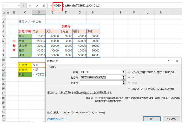184x124 pixels.
Task: Select row header 5
Action: click(4, 36)
